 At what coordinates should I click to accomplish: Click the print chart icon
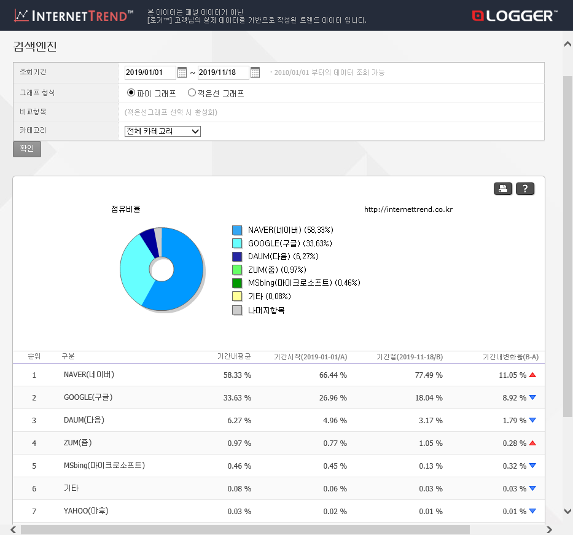click(503, 189)
